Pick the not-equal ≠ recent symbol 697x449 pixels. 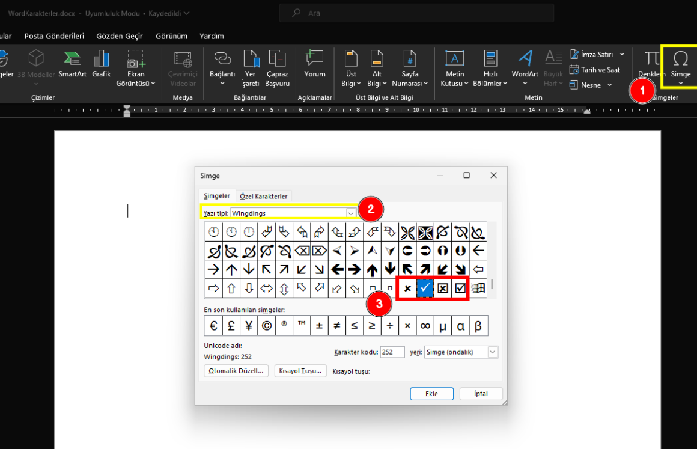click(x=337, y=326)
